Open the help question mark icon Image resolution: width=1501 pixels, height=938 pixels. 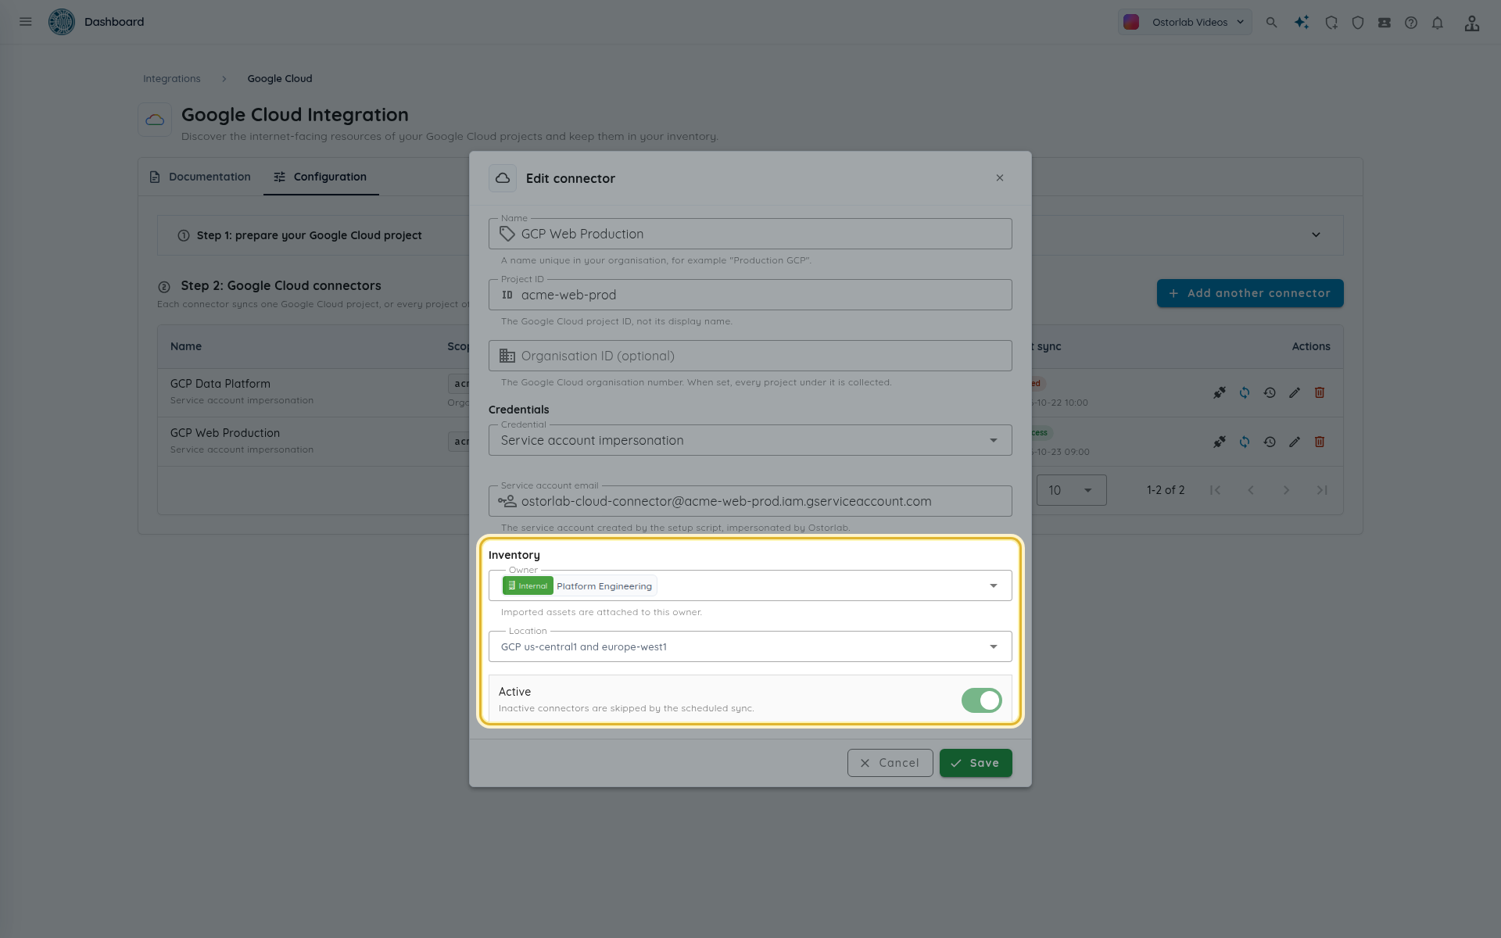pyautogui.click(x=1411, y=23)
